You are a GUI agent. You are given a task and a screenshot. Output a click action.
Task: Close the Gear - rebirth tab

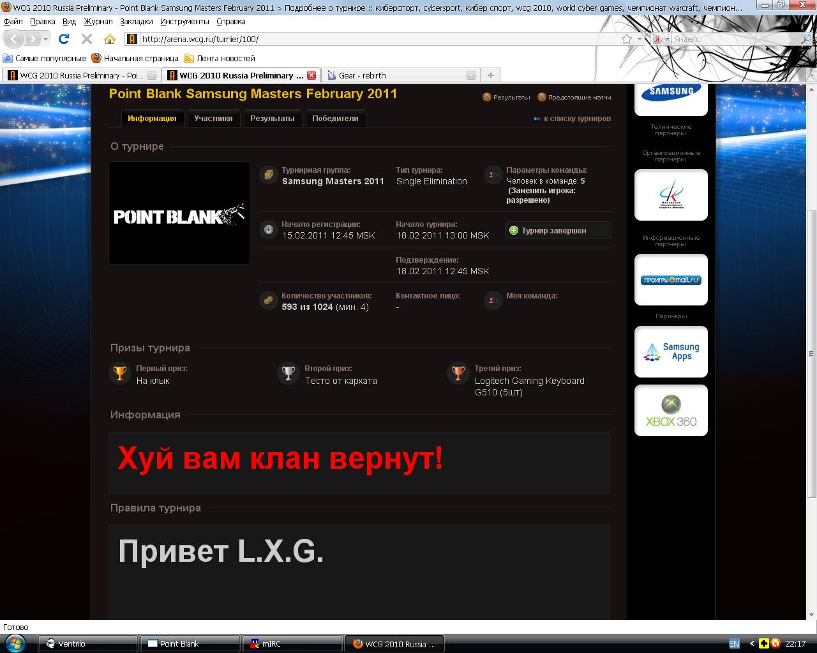pyautogui.click(x=471, y=75)
